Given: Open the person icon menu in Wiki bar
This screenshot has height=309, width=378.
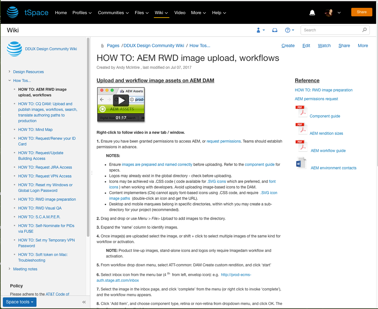Looking at the screenshot, I should (261, 30).
